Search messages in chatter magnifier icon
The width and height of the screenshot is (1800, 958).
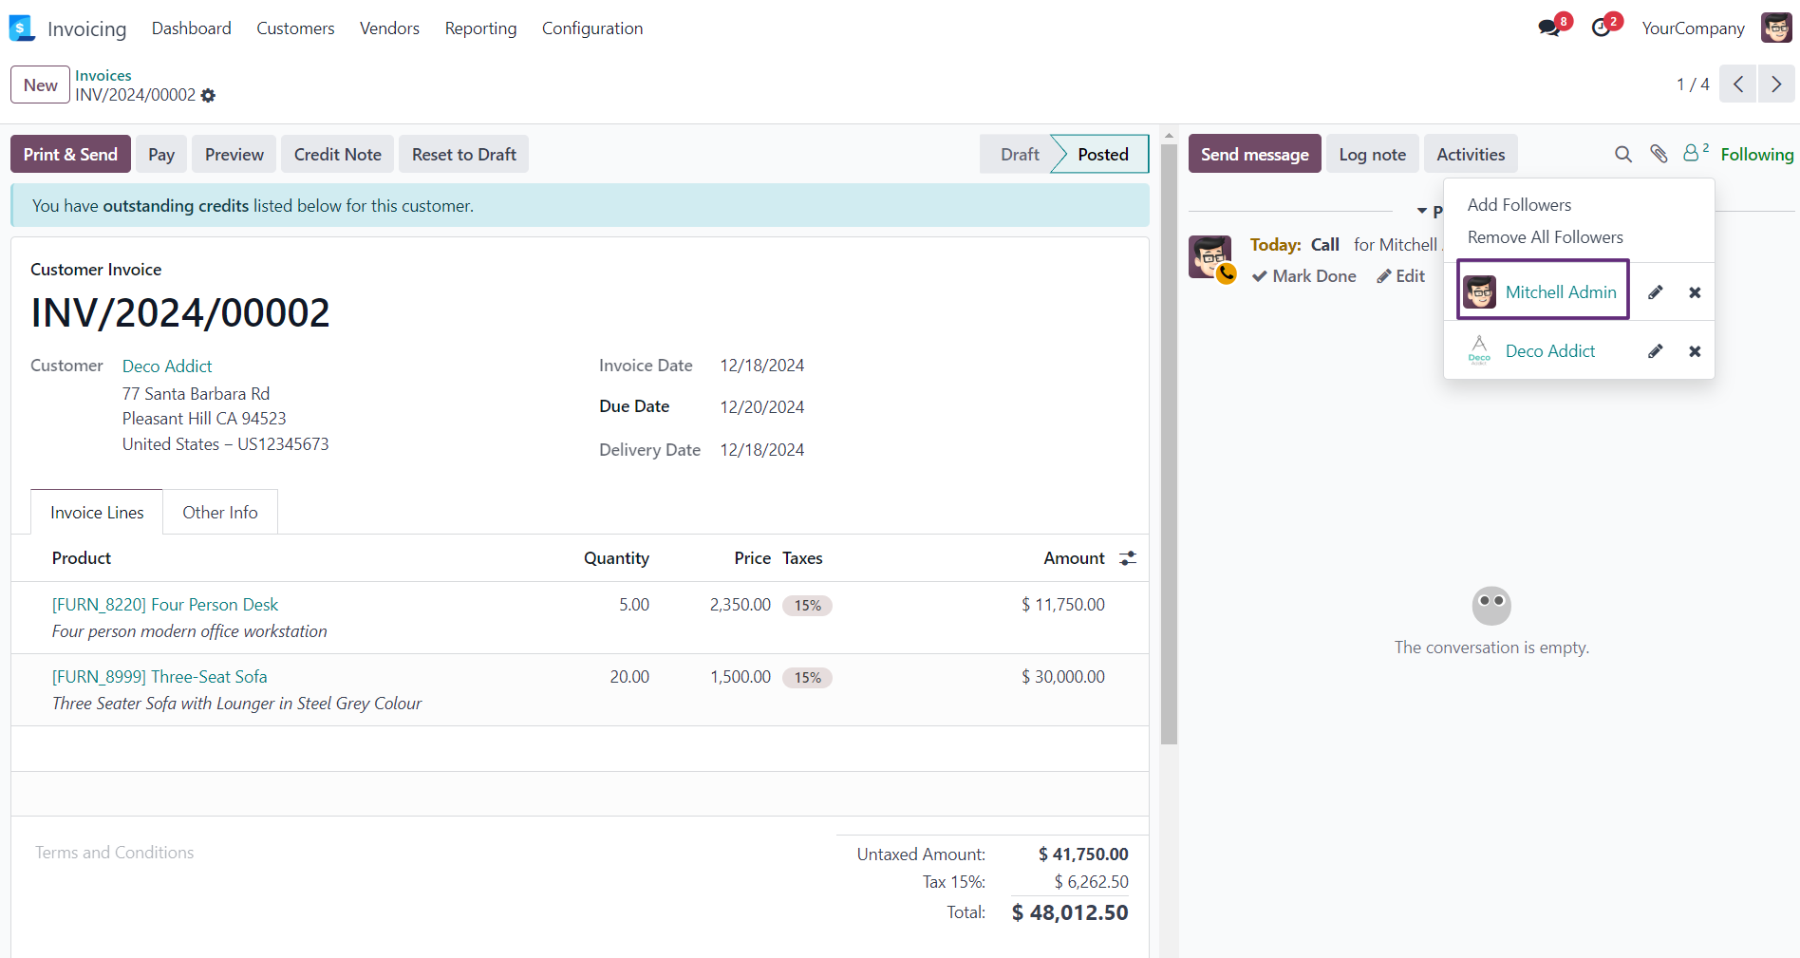coord(1623,154)
